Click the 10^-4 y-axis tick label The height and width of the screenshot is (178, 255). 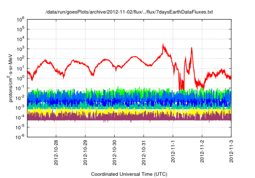pos(20,118)
